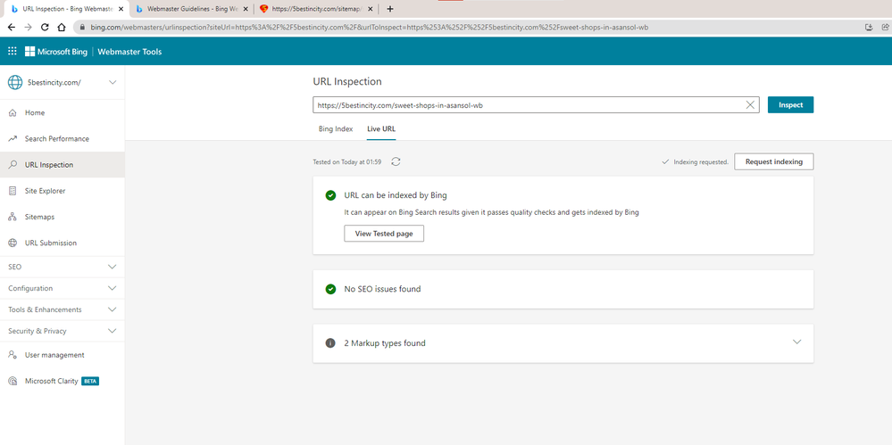Click the User management person icon
The height and width of the screenshot is (445, 892).
(13, 355)
